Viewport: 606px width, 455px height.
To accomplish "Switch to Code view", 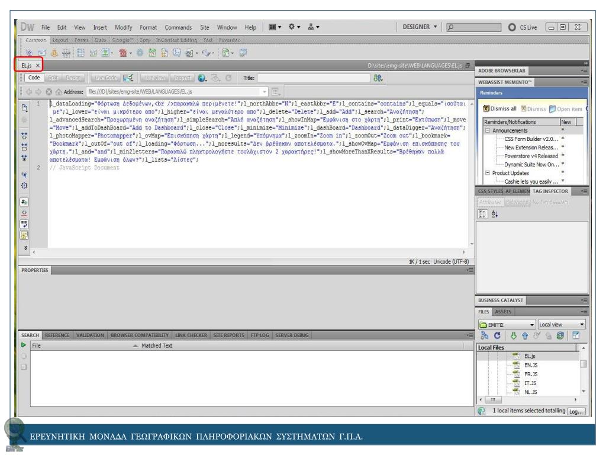I will click(34, 78).
